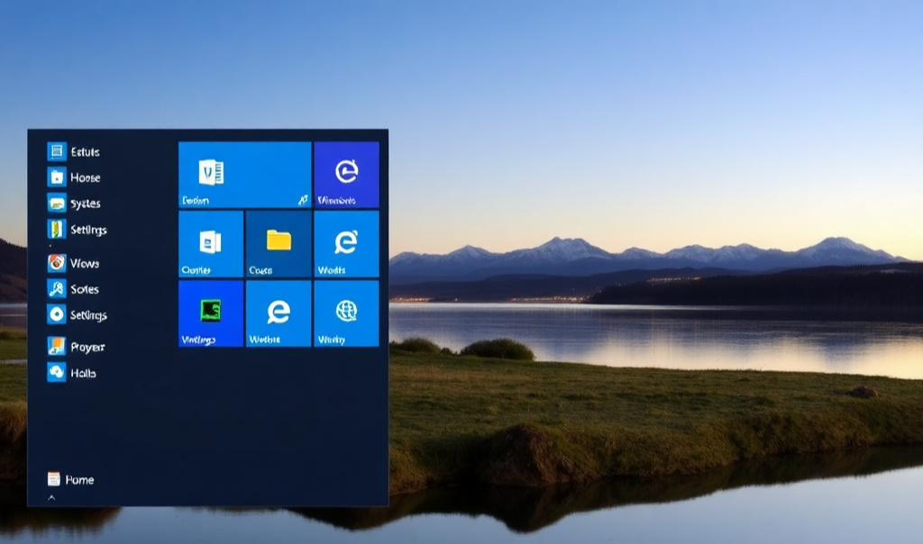Expand the chevron arrow below Pome
Screen dimensions: 923x544
[51, 497]
